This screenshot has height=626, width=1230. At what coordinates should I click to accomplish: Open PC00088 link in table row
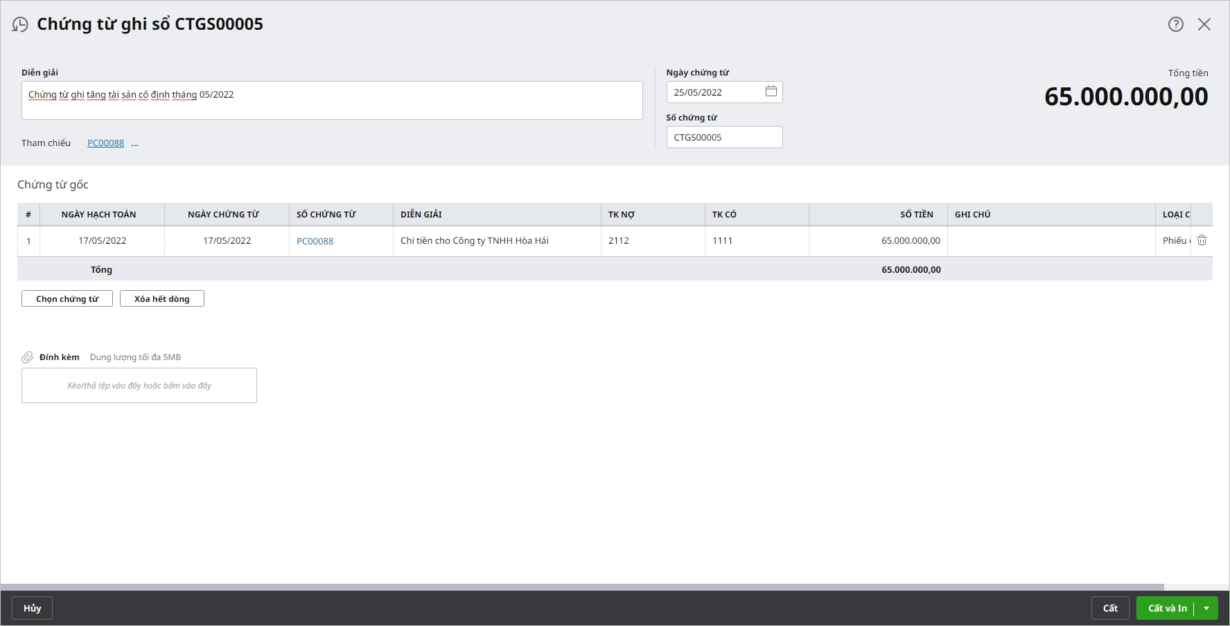(315, 241)
